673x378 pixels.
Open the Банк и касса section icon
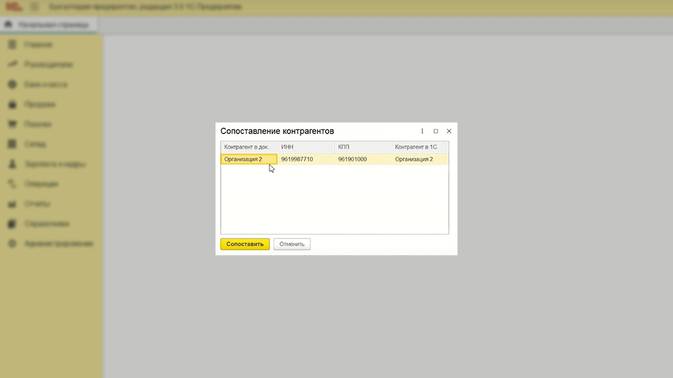click(13, 84)
